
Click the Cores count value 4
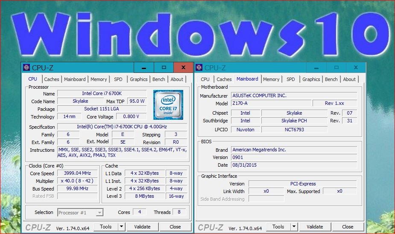click(x=140, y=212)
